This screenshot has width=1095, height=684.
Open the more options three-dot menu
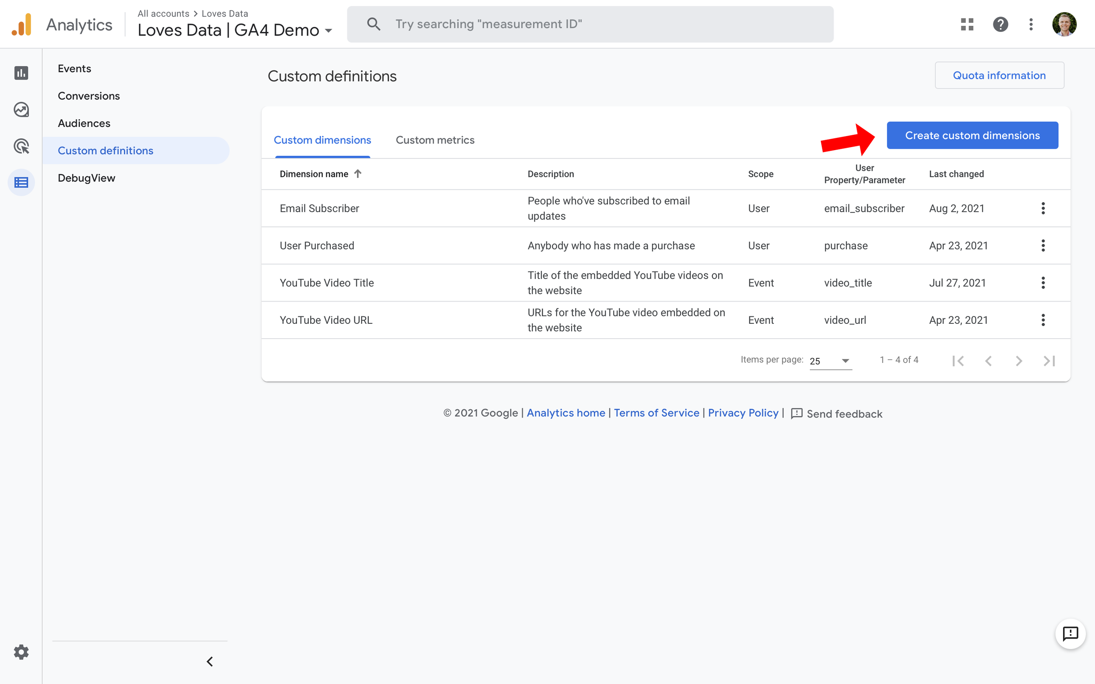[x=1031, y=24]
